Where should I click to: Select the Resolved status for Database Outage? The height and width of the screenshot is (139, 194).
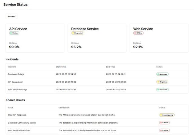pyautogui.click(x=162, y=74)
